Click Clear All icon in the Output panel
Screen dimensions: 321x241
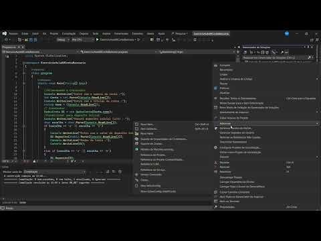coord(108,172)
